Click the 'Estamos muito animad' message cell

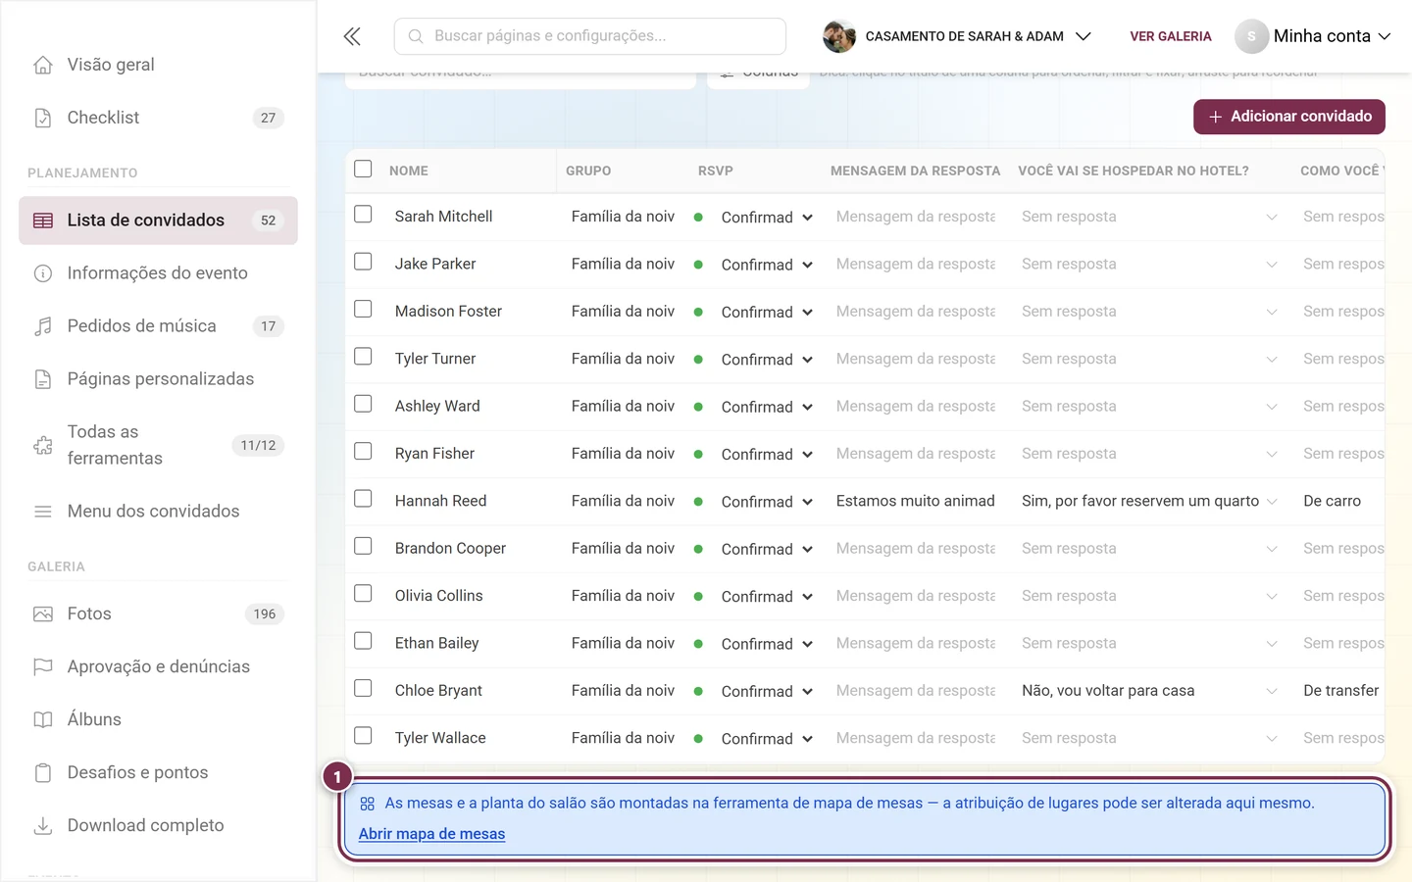916,501
